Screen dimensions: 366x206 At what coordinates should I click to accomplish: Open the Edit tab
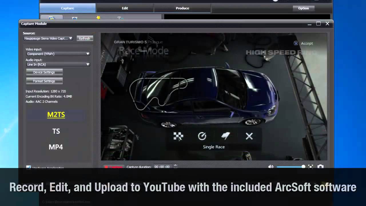click(125, 8)
